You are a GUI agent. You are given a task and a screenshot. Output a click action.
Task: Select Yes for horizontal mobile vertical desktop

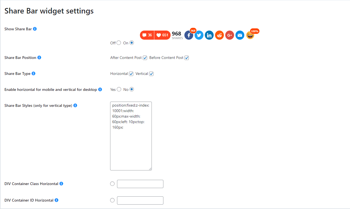[x=119, y=89]
